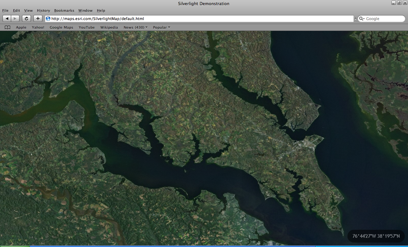The height and width of the screenshot is (247, 408).
Task: Click the coordinates readout 76°44'27"W 38°19'57"N
Action: 376,236
